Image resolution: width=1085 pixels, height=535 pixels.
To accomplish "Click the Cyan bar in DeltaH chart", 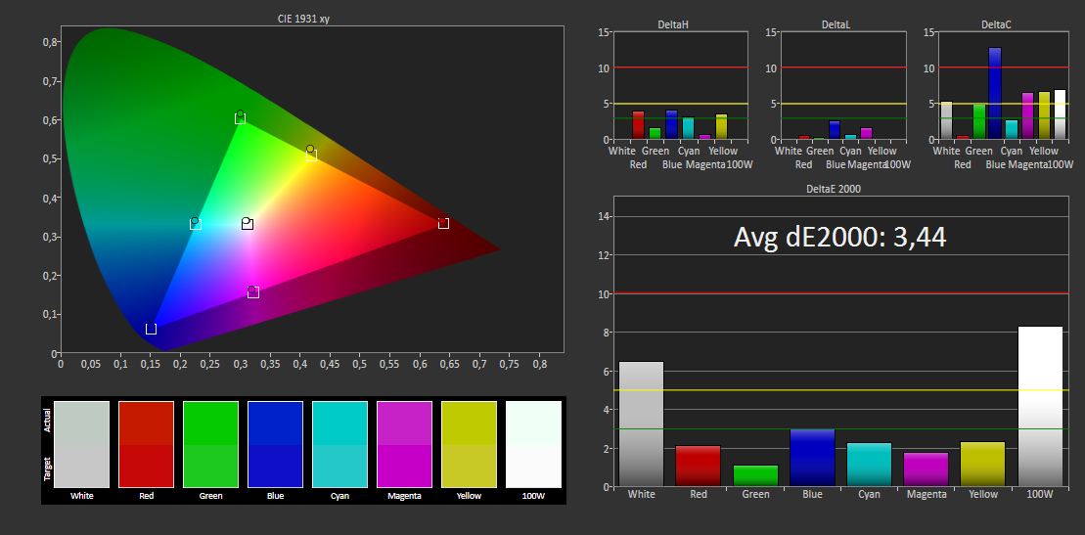I will tap(688, 128).
